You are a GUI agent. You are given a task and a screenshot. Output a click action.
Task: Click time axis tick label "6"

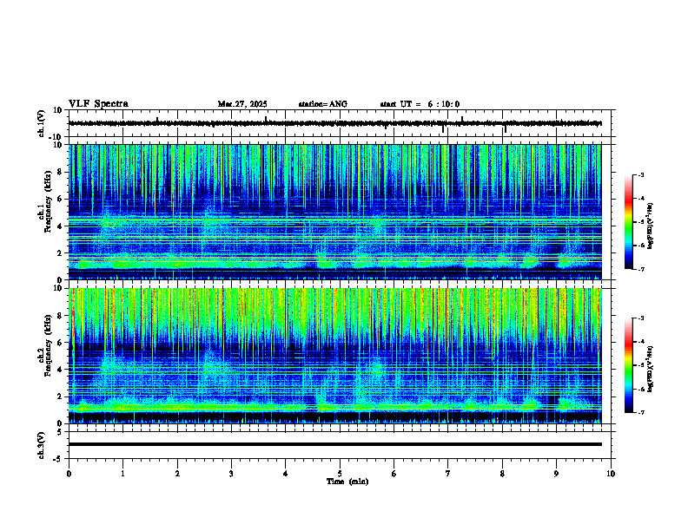point(394,474)
